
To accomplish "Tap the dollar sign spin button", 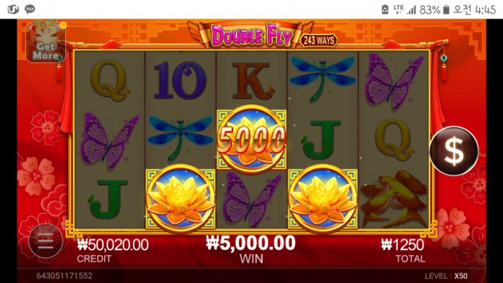I will [454, 151].
